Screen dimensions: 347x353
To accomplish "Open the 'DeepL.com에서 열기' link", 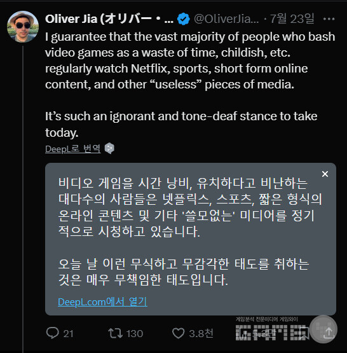I will tap(102, 301).
